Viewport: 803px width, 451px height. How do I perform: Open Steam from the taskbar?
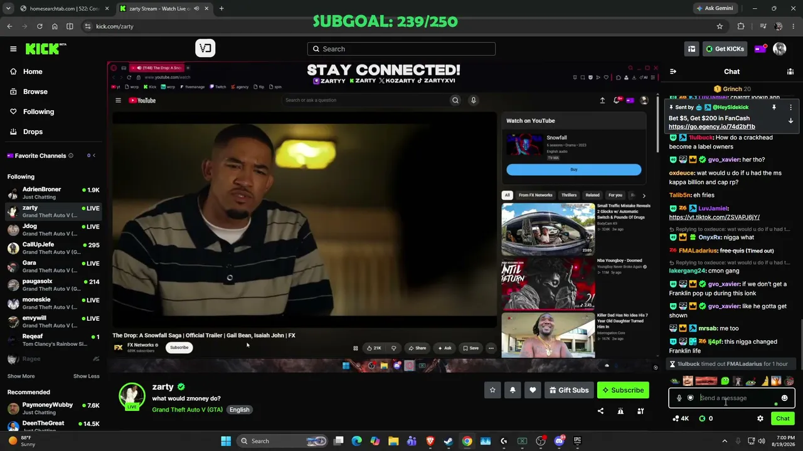click(x=449, y=441)
